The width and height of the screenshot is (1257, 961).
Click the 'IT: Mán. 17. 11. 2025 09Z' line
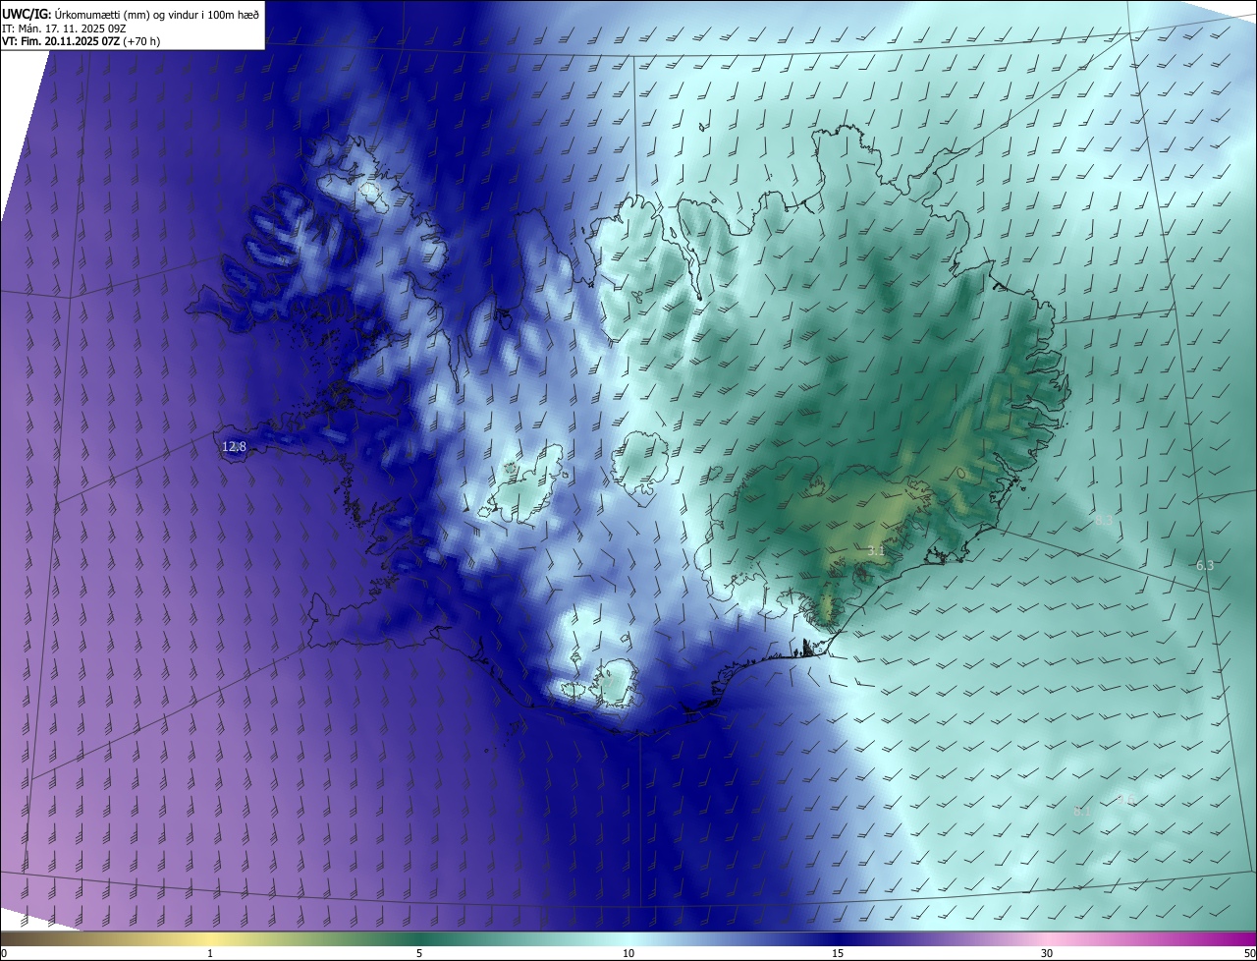point(64,28)
